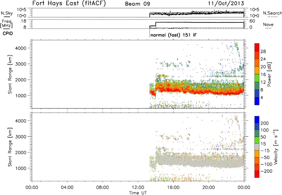Click 'Slant Range [km]' label of power panel
282x195 pixels.
10,74
